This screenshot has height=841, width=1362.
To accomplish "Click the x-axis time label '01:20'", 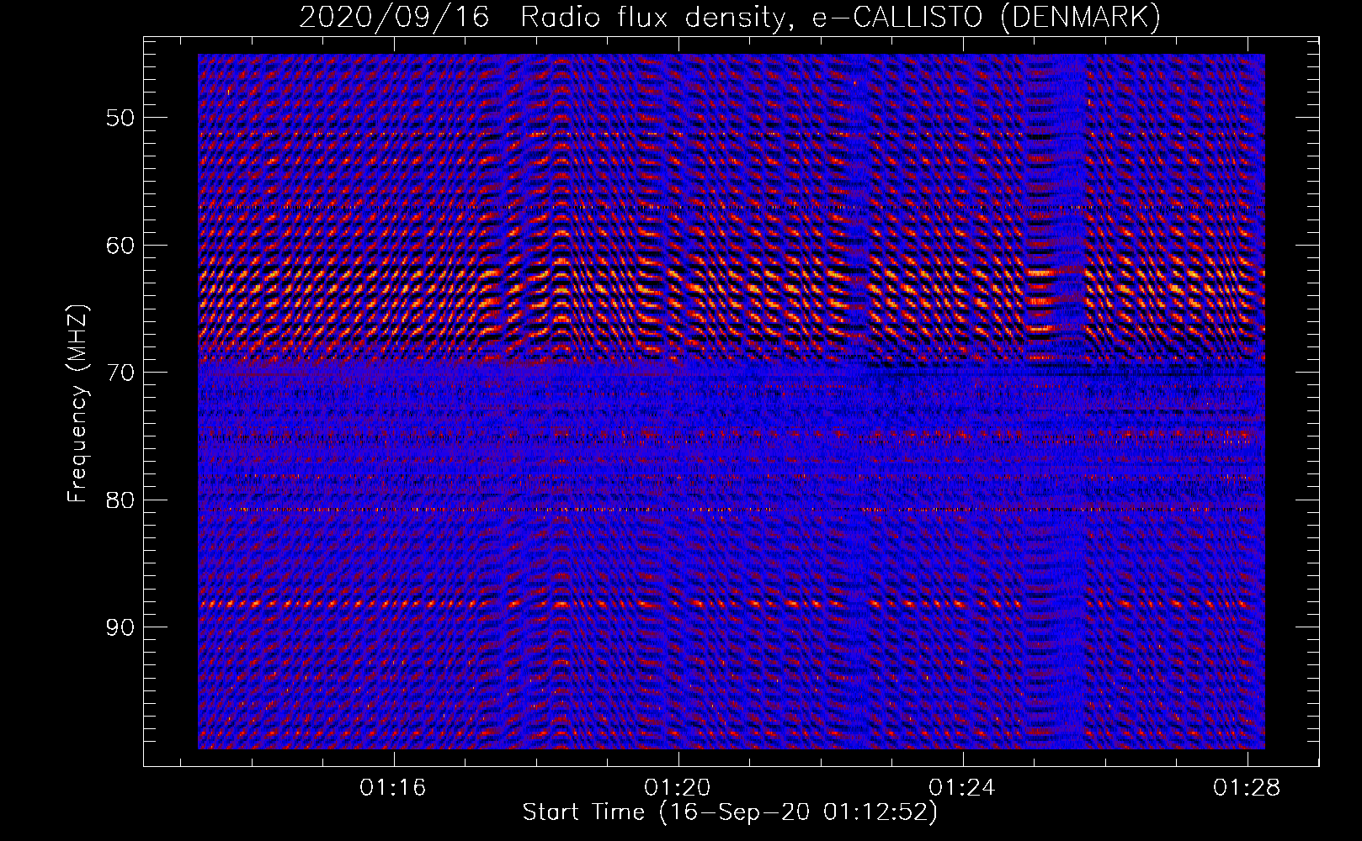I will click(x=678, y=788).
